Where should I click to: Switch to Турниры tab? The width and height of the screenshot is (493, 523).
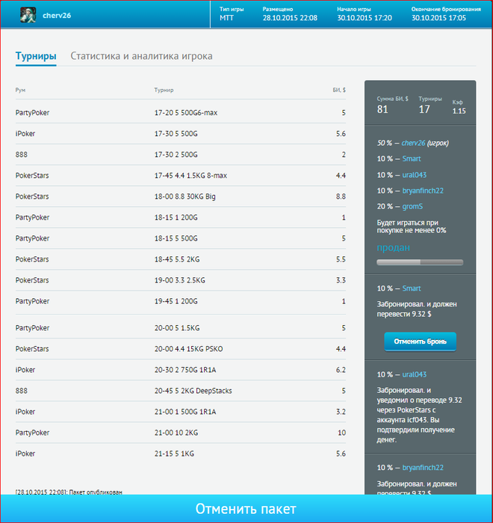coord(36,56)
